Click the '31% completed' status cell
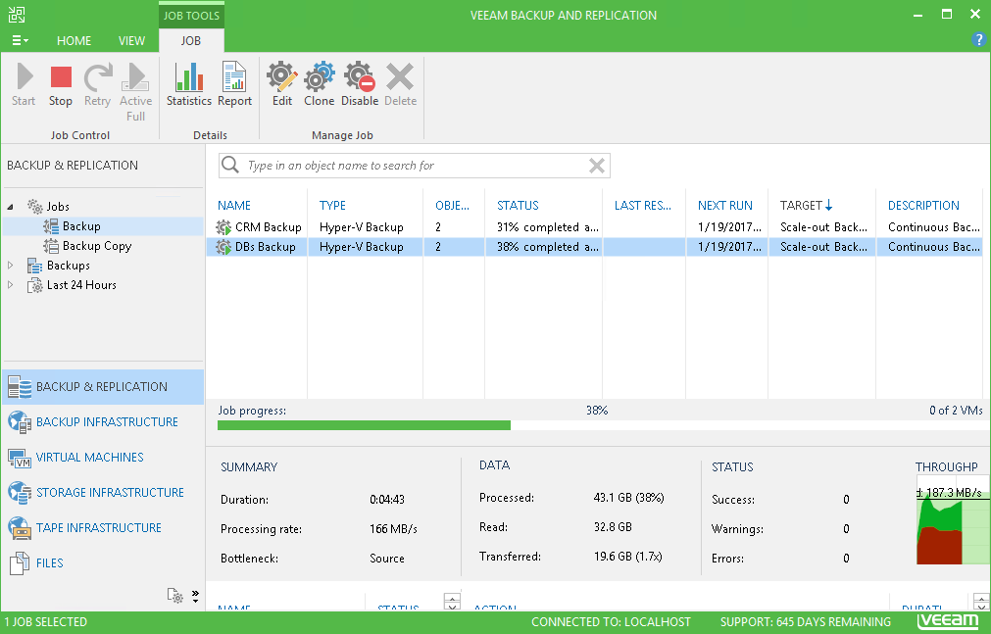 tap(547, 227)
